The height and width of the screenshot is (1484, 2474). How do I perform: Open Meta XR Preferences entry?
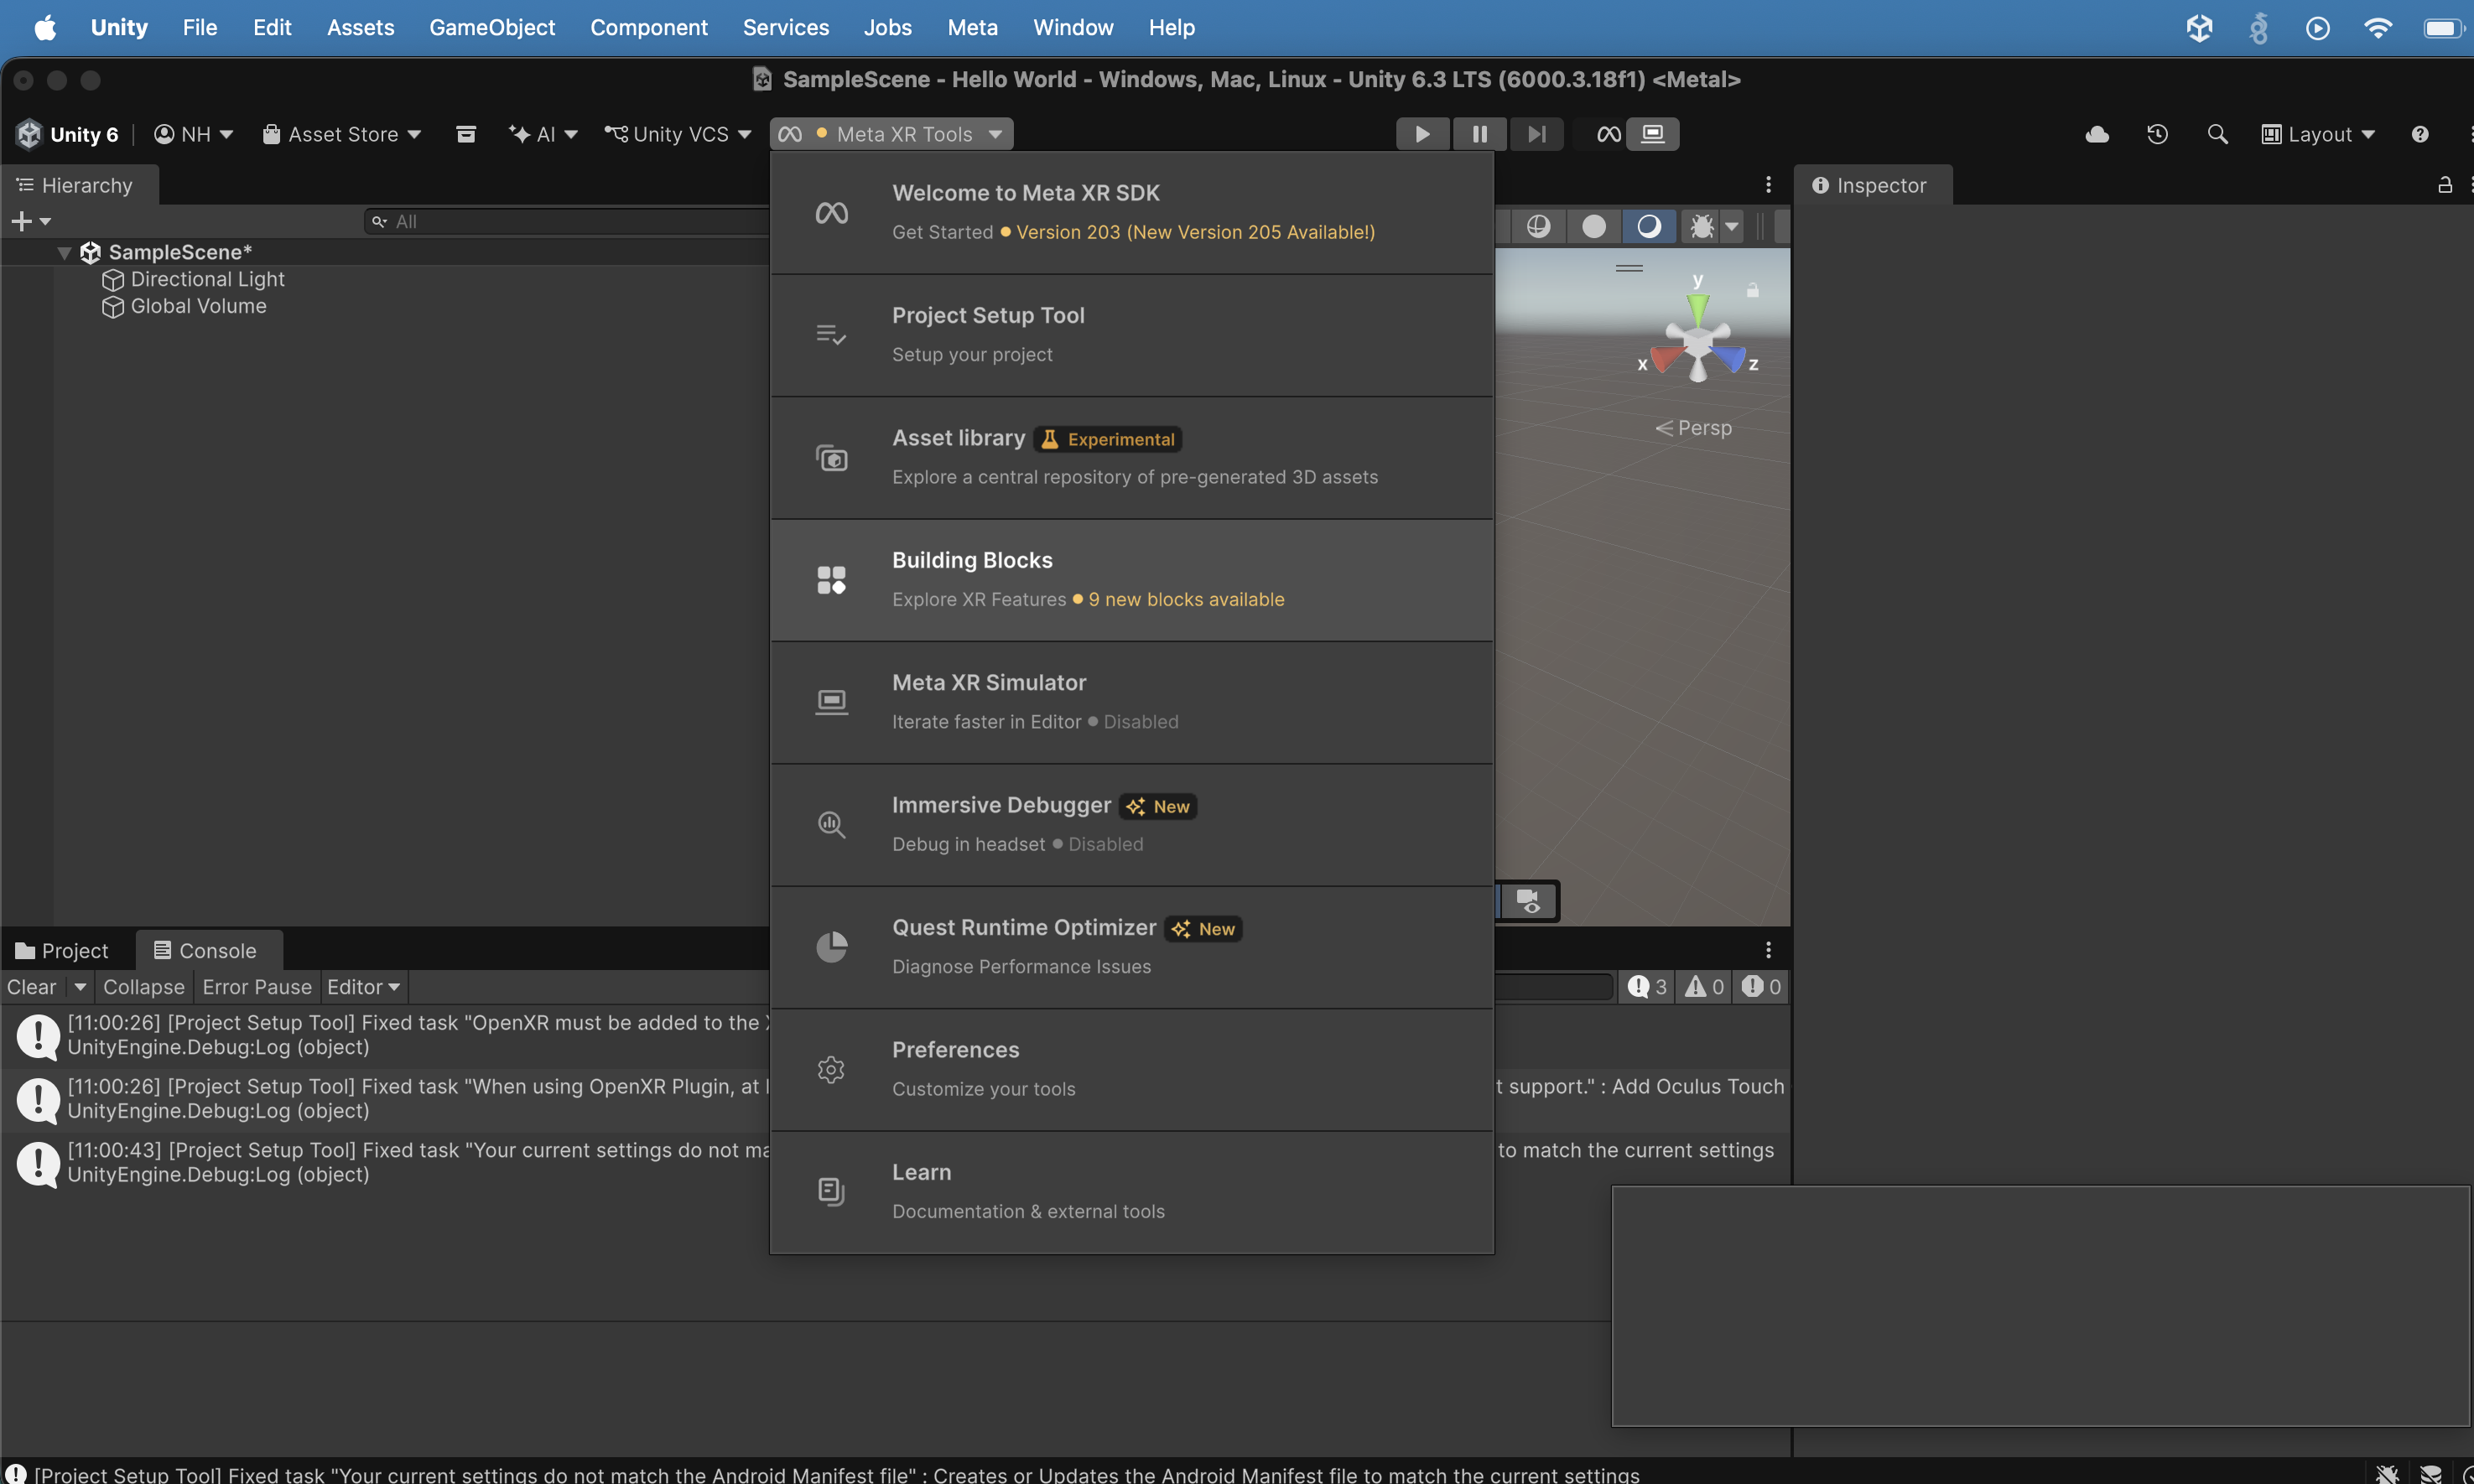click(1131, 1070)
